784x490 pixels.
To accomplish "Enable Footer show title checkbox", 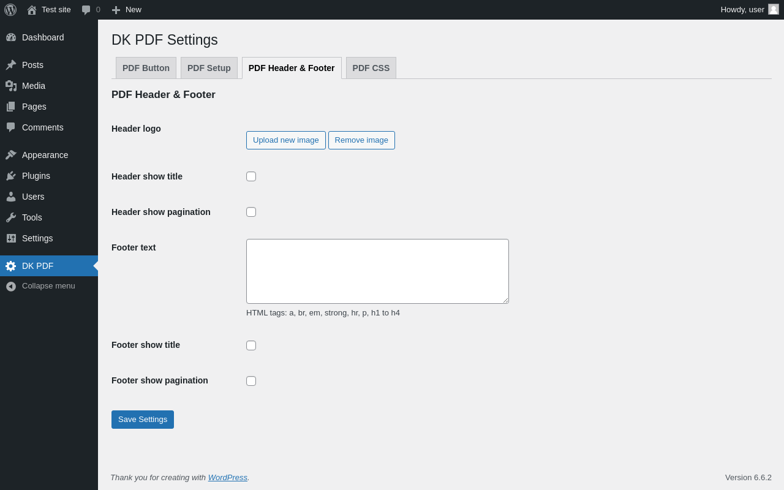I will click(x=251, y=345).
